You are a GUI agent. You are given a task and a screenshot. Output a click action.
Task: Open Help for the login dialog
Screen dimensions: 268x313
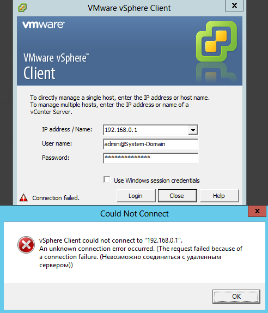219,196
